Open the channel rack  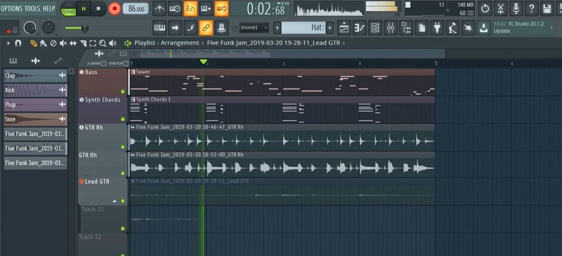[x=375, y=28]
